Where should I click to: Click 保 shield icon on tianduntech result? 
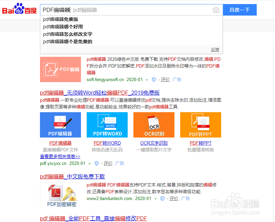pyautogui.click(x=163, y=199)
